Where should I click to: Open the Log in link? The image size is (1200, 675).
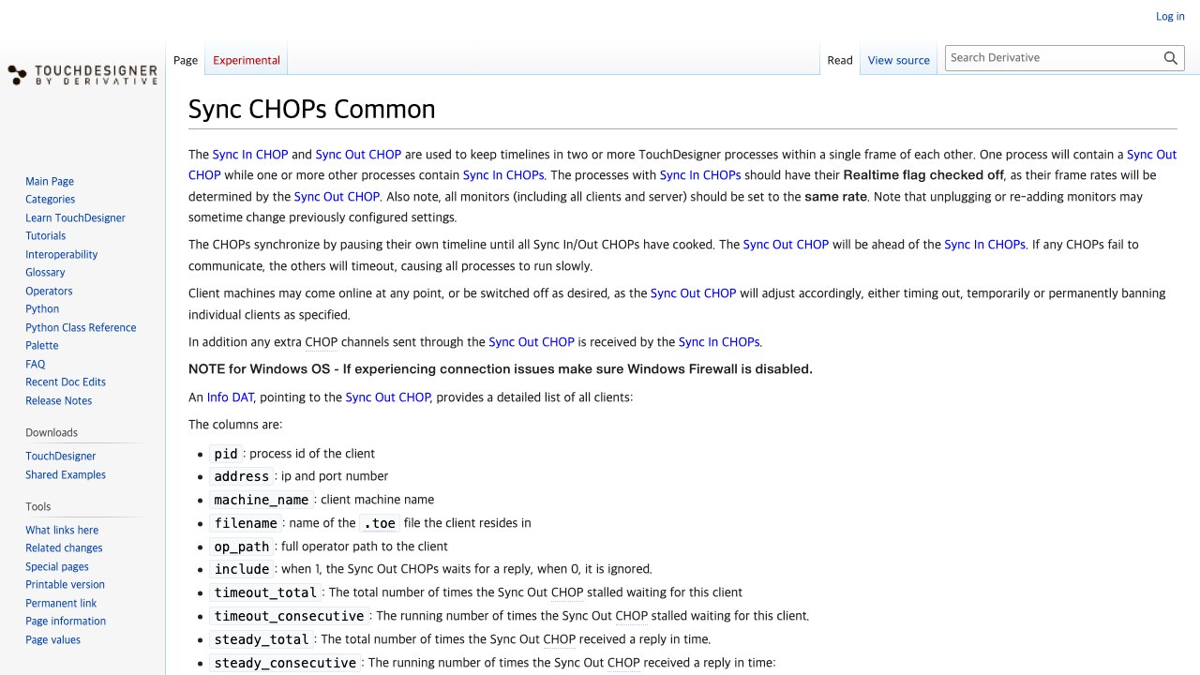(1170, 16)
